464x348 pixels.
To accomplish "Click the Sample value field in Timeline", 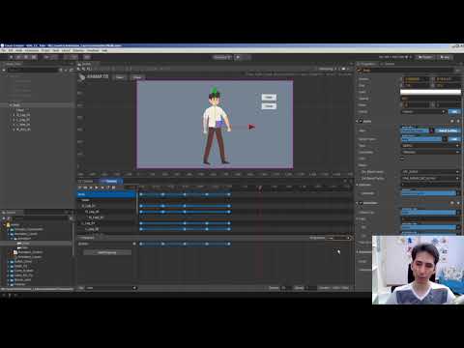I will pos(286,288).
